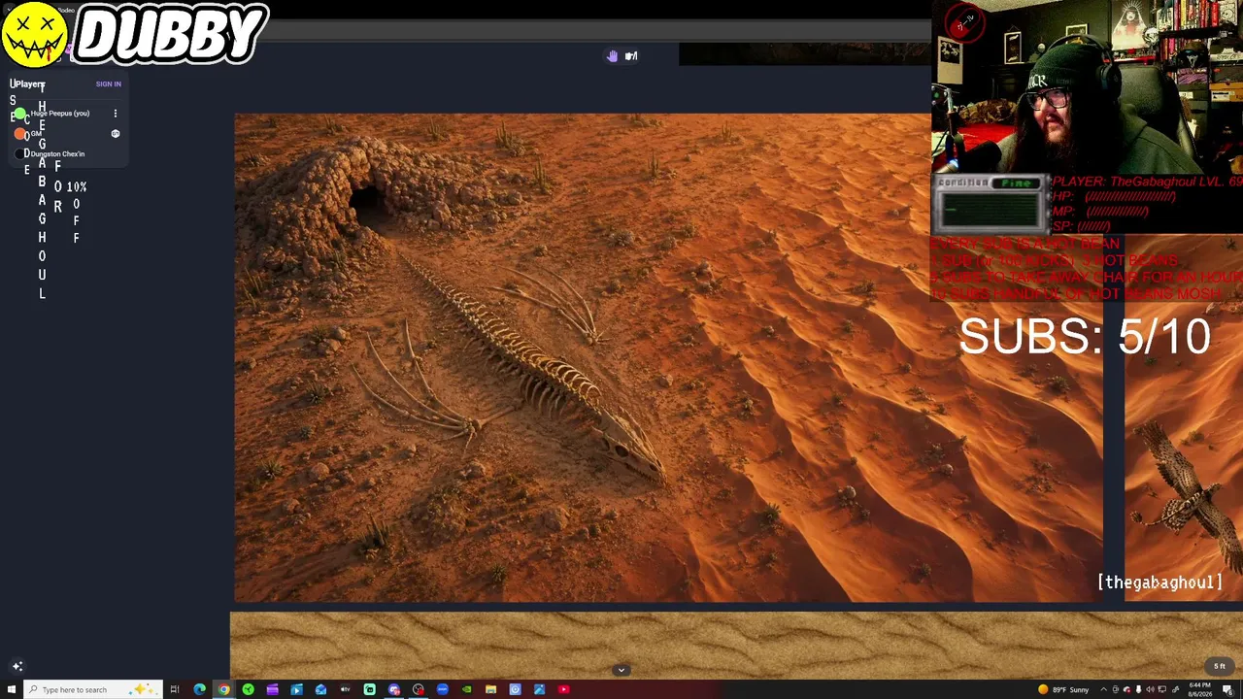Click the orange GM player color dot

tap(19, 134)
